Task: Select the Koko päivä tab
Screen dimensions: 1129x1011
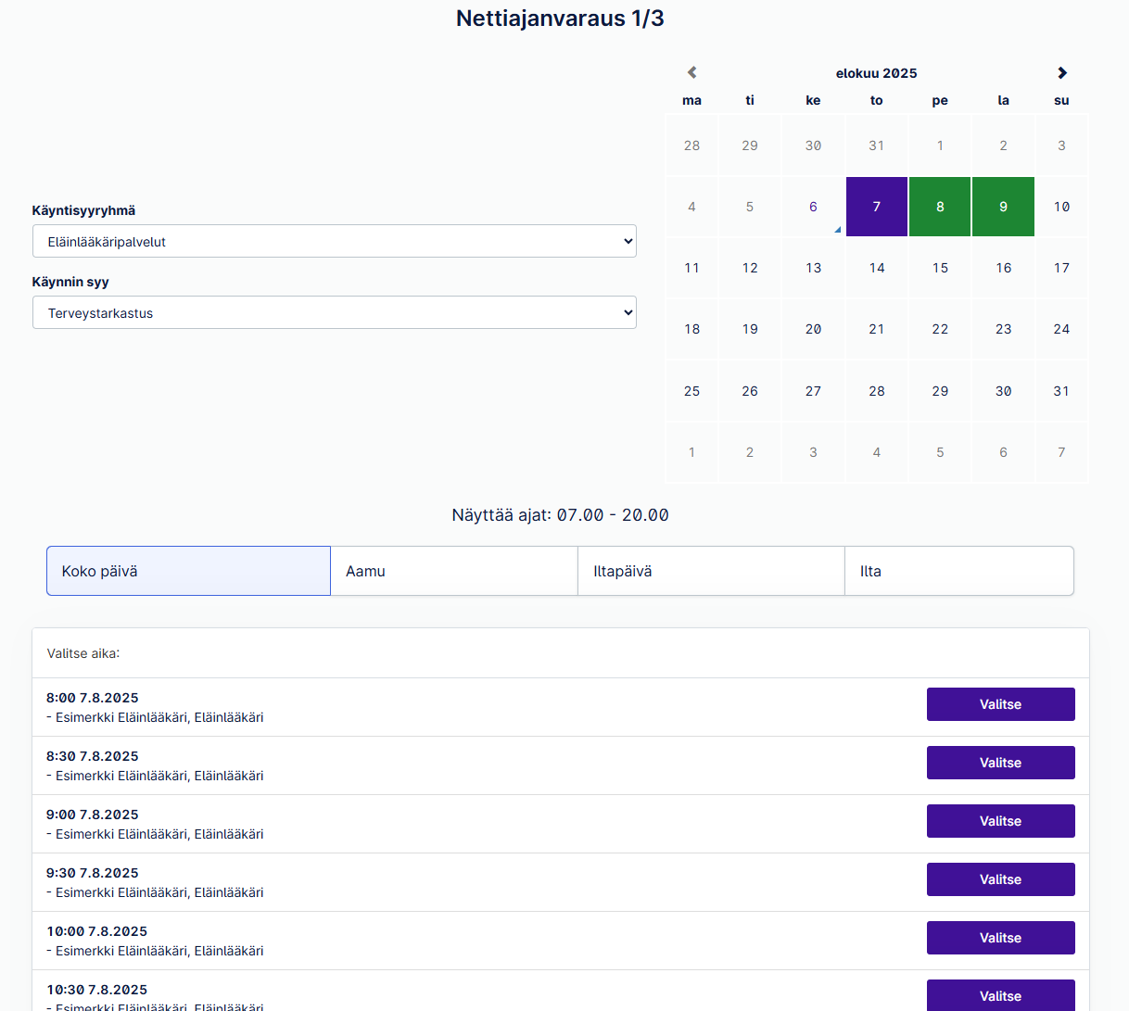Action: tap(188, 571)
